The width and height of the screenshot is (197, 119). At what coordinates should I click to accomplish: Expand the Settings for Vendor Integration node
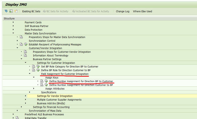point(26,96)
